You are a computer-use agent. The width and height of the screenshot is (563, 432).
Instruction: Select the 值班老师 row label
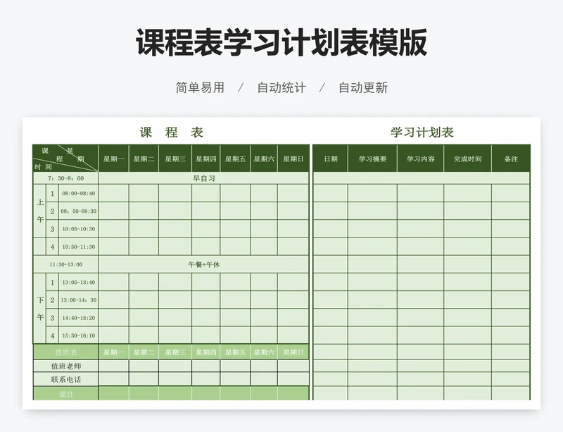click(x=65, y=366)
